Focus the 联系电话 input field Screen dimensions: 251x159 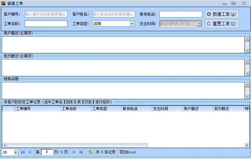[181, 14]
